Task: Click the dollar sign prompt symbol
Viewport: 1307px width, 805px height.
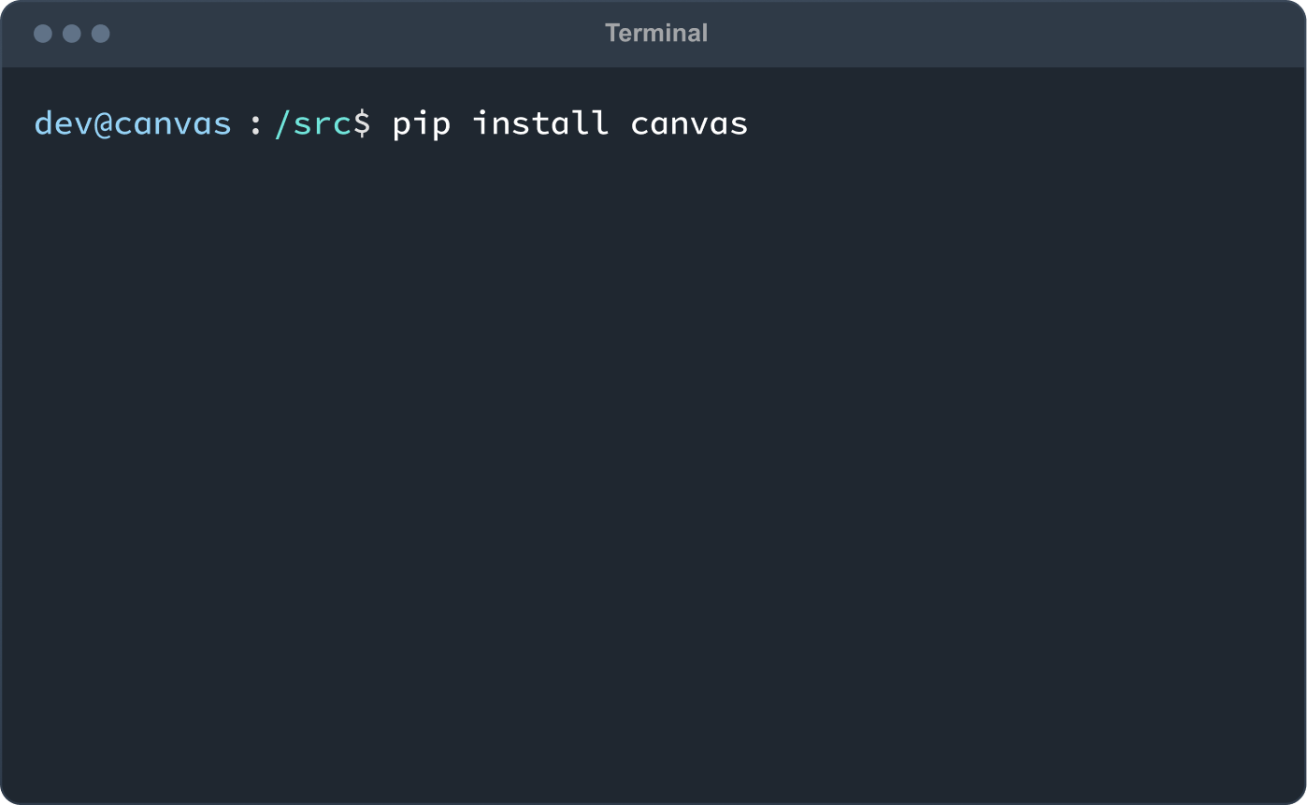Action: coord(364,123)
